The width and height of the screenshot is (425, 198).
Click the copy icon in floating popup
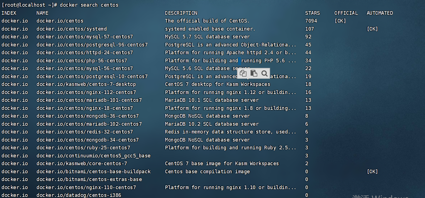pos(243,73)
